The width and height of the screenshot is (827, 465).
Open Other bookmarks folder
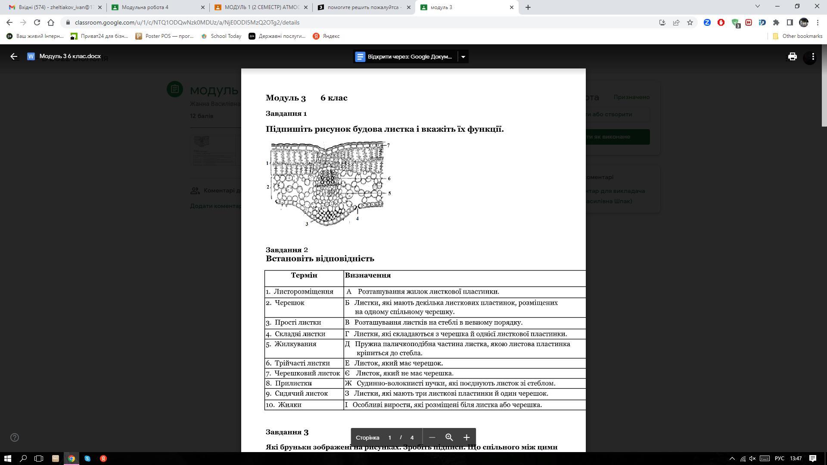(x=797, y=36)
